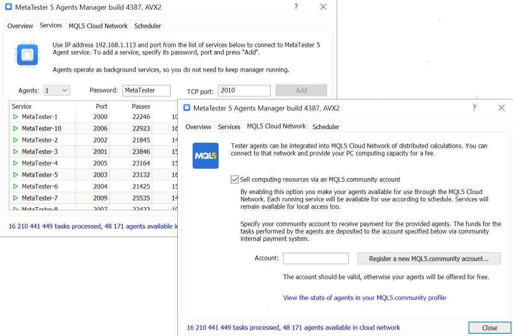The width and height of the screenshot is (513, 336).
Task: Click the green play icon beside MetaTester-2
Action: pos(15,140)
